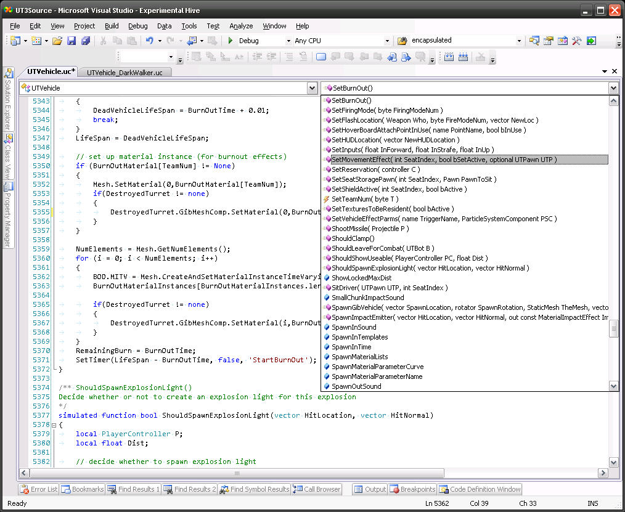Click the code editor horizontal scrollbar thumb
The image size is (625, 512).
tap(237, 473)
